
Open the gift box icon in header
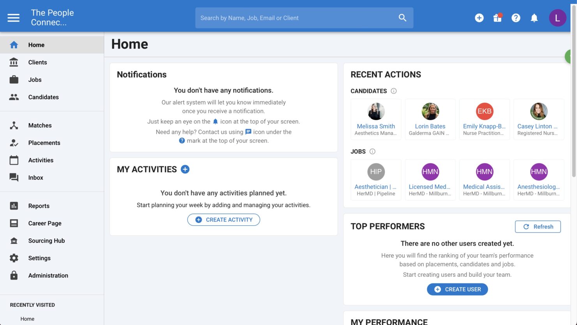click(x=497, y=18)
